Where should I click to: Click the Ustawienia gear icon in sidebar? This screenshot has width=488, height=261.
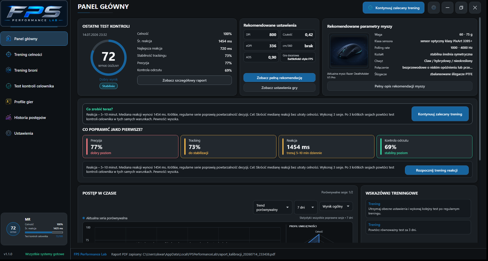pos(9,133)
